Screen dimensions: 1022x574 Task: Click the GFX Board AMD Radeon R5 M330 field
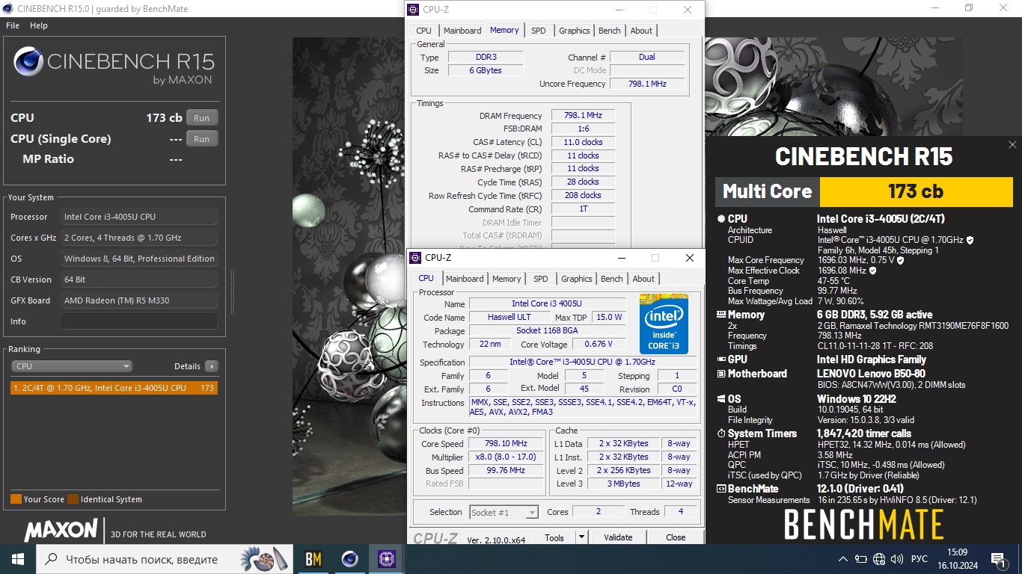[139, 300]
